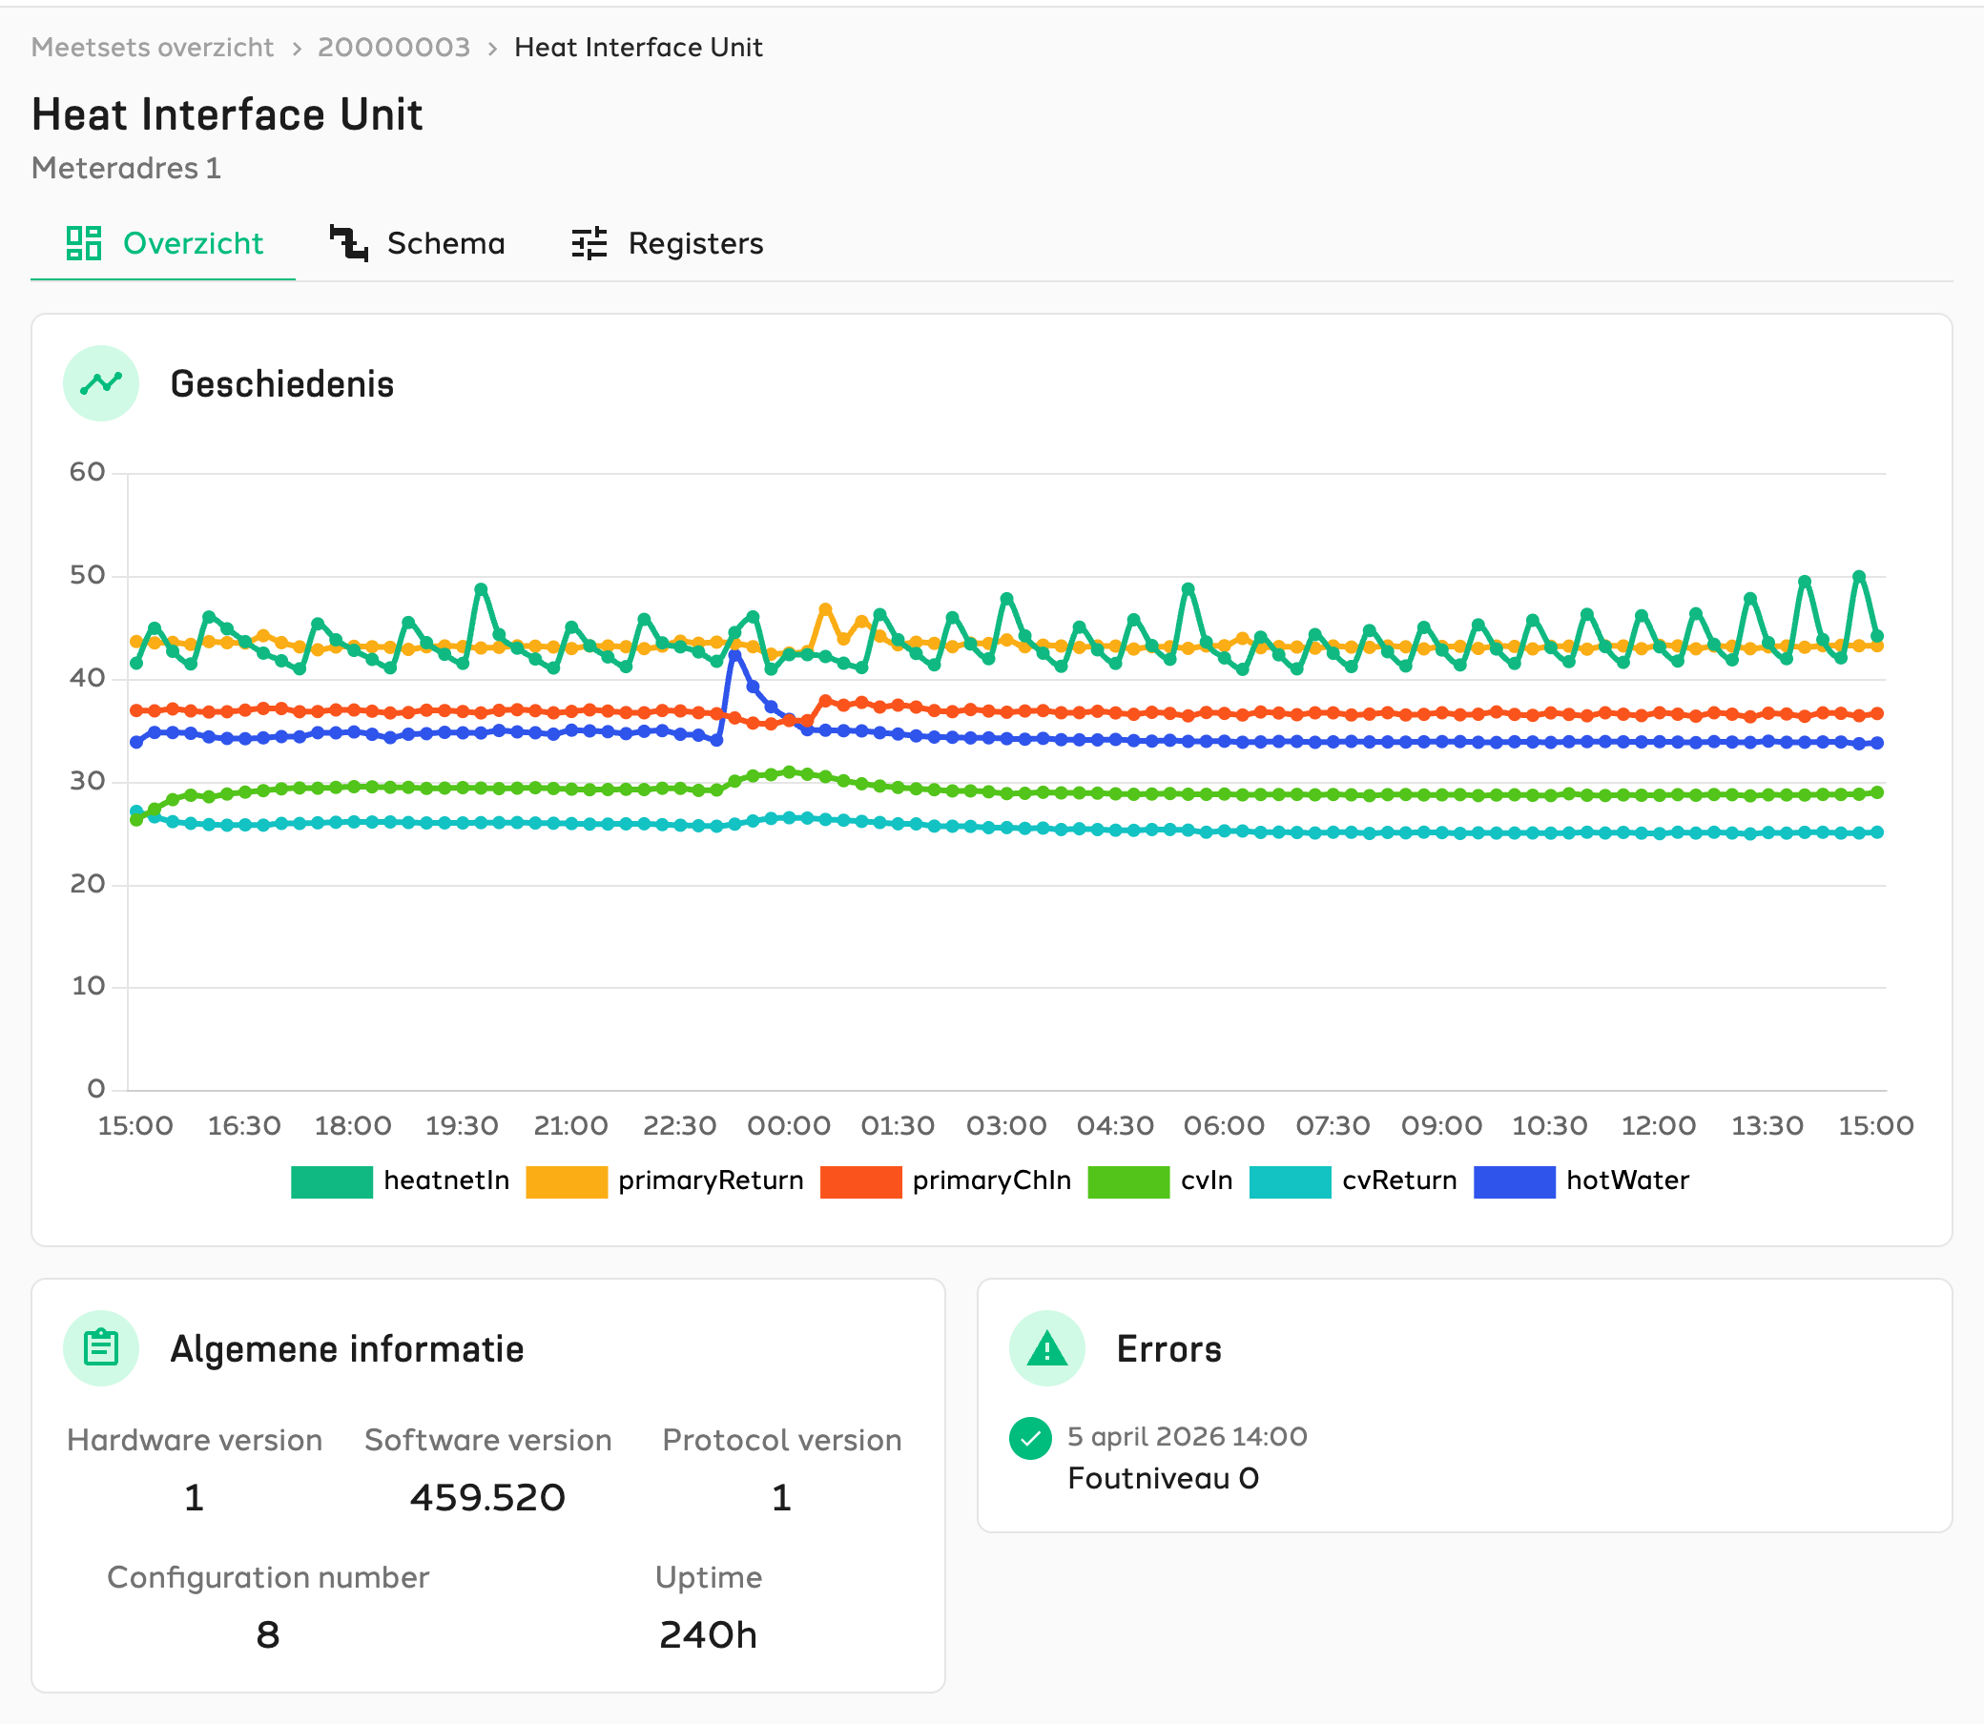Click the Overzicht grid icon
Image resolution: width=1984 pixels, height=1724 pixels.
84,243
